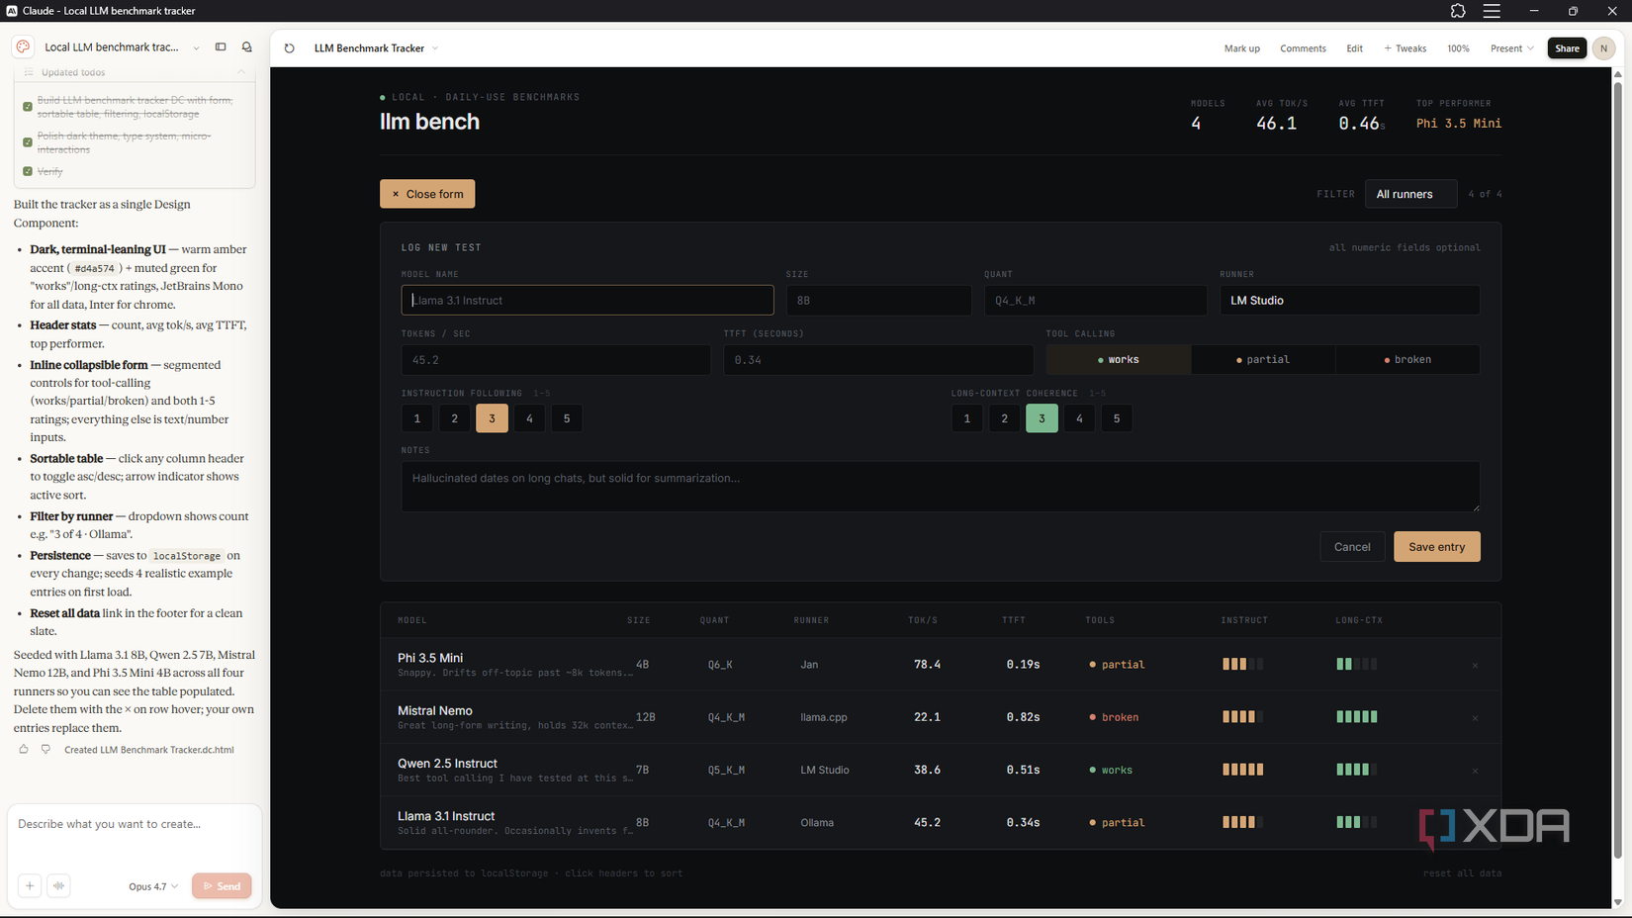Open the Opus 4.7 model selector
Image resolution: width=1632 pixels, height=918 pixels.
[x=153, y=886]
